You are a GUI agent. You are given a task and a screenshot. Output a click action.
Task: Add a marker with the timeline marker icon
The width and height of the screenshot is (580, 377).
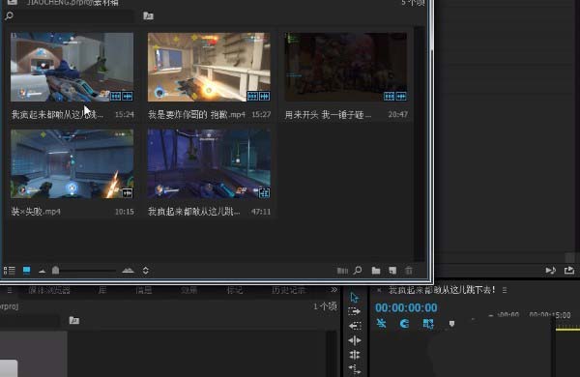[x=451, y=324]
